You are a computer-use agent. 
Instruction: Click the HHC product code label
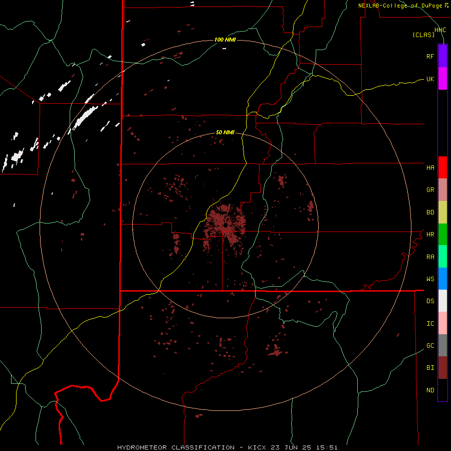point(440,30)
